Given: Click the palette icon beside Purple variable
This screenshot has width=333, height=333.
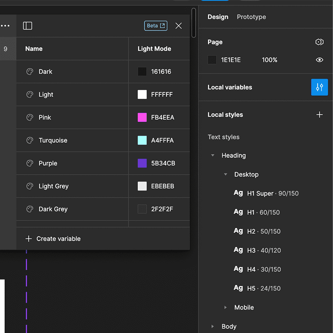Looking at the screenshot, I should (29, 163).
